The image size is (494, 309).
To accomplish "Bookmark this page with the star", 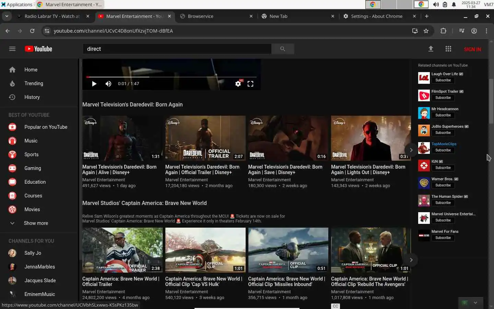I will pos(426,31).
